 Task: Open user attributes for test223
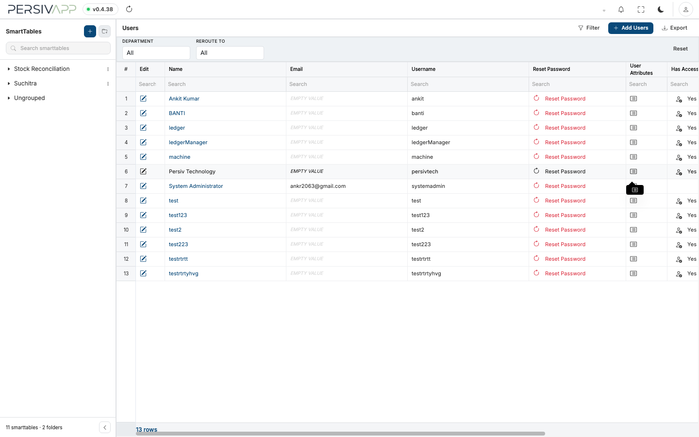633,244
